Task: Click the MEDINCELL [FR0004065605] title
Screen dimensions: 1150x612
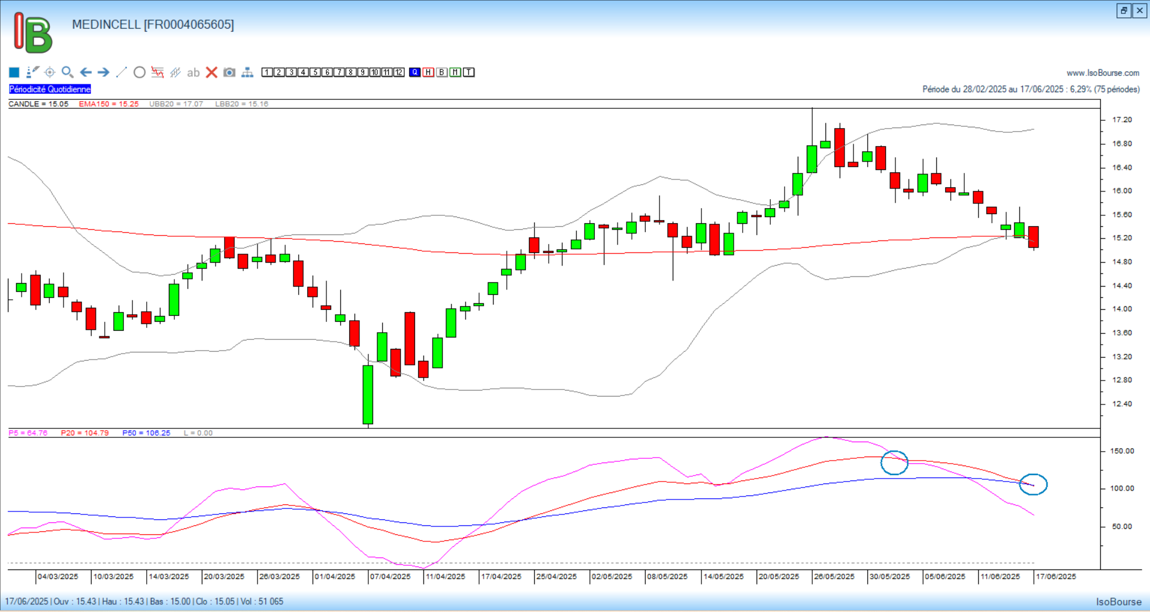Action: [153, 25]
